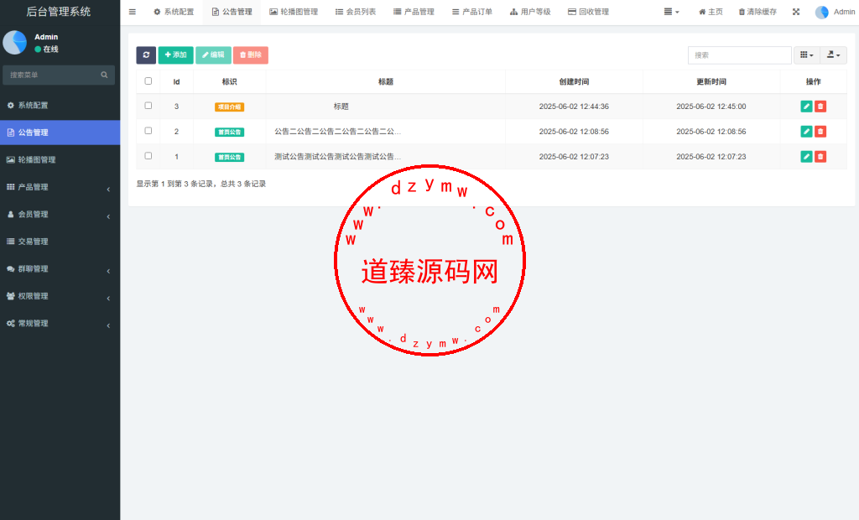Open the column visibility dropdown
The height and width of the screenshot is (520, 859).
pos(806,55)
